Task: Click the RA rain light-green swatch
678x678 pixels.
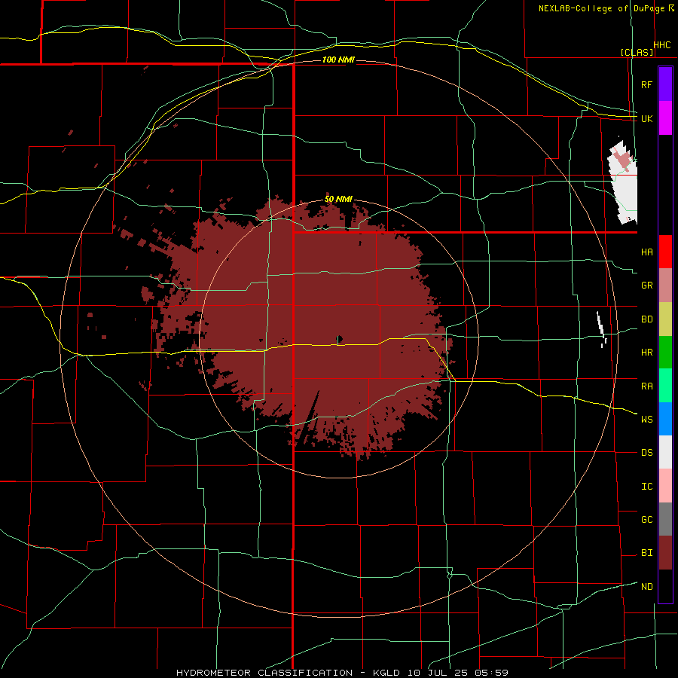Action: click(x=665, y=386)
